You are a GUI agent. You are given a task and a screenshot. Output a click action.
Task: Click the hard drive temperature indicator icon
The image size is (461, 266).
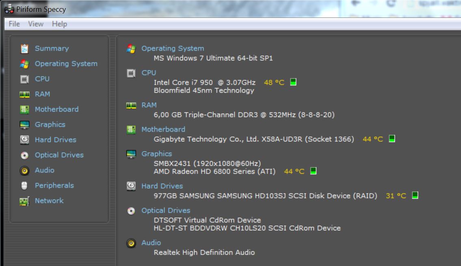coord(415,195)
